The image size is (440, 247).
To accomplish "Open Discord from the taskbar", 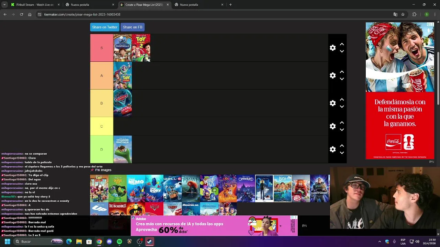I will 109,242.
